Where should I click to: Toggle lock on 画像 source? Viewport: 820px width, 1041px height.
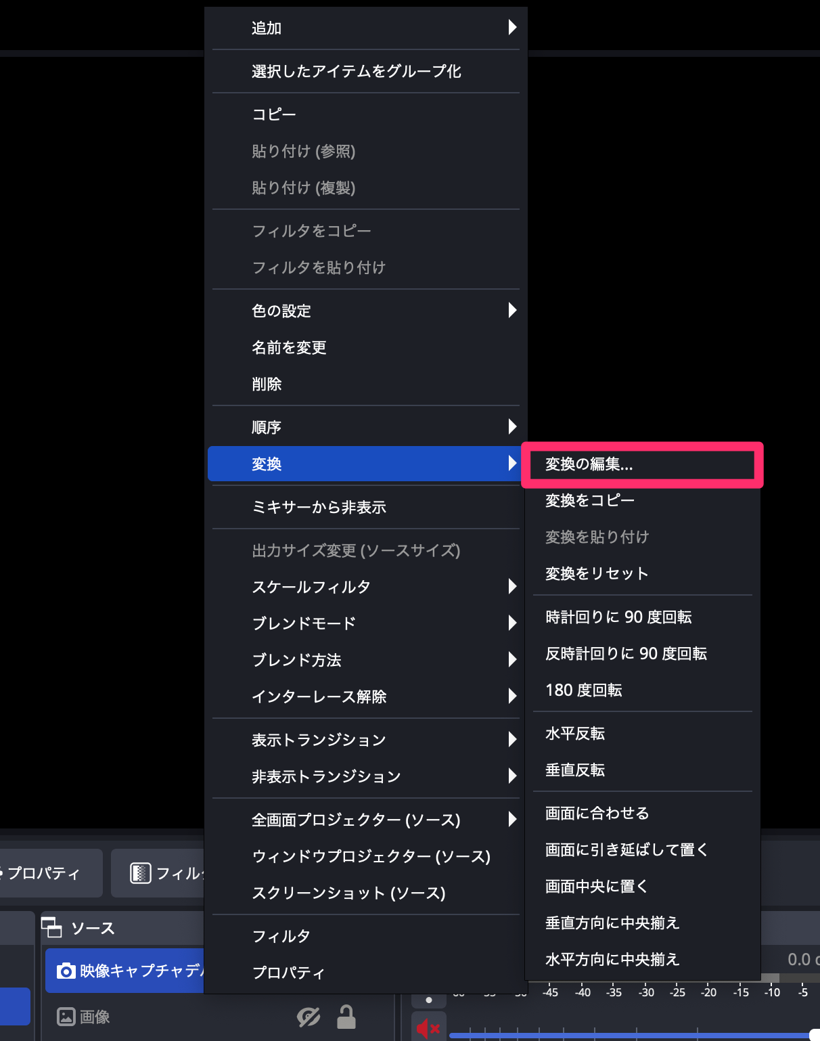click(x=346, y=1017)
